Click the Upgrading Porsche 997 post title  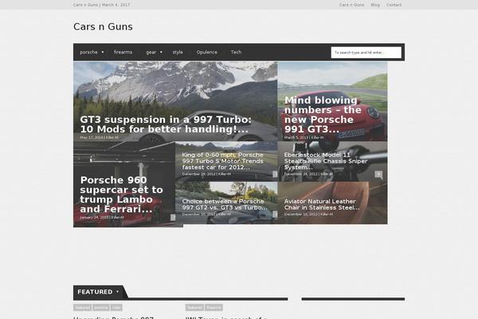pyautogui.click(x=113, y=317)
